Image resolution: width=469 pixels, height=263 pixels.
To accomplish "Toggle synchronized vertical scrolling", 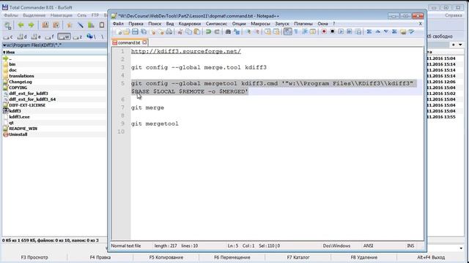I will (268, 31).
